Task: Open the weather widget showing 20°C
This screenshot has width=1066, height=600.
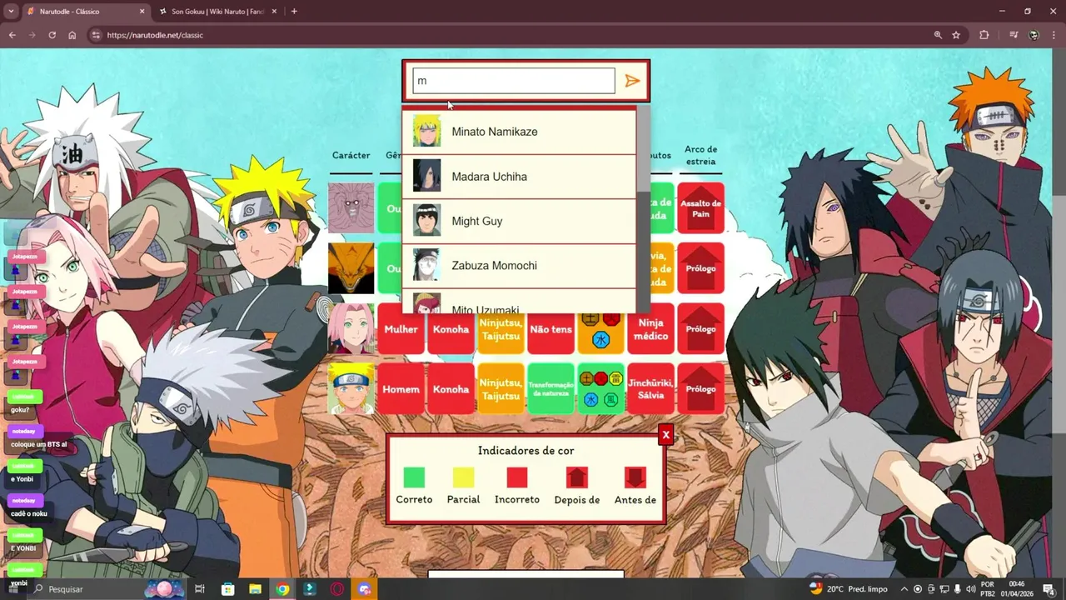Action: pyautogui.click(x=849, y=589)
